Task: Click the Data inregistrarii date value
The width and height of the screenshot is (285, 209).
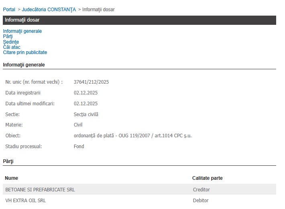Action: click(85, 93)
